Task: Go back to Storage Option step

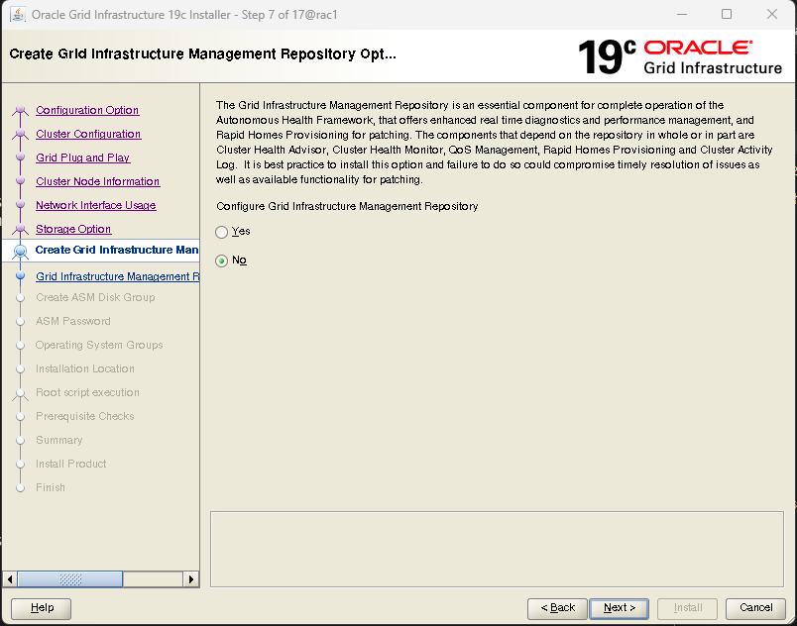Action: click(x=73, y=230)
